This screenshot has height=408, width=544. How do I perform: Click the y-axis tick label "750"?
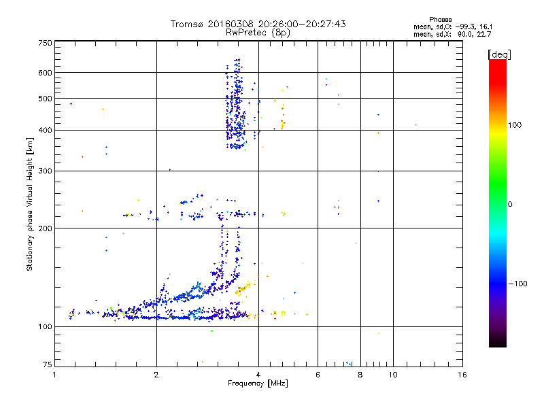45,43
